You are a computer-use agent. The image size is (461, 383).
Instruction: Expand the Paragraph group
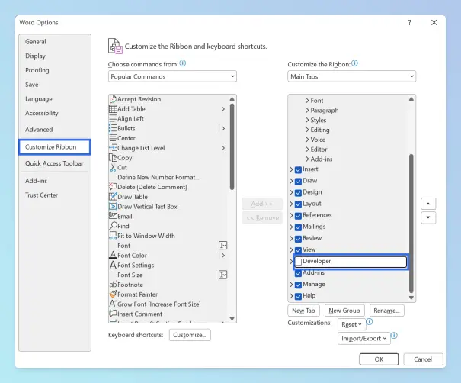(307, 111)
